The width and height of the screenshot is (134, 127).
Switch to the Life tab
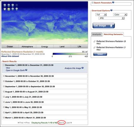click(79, 47)
